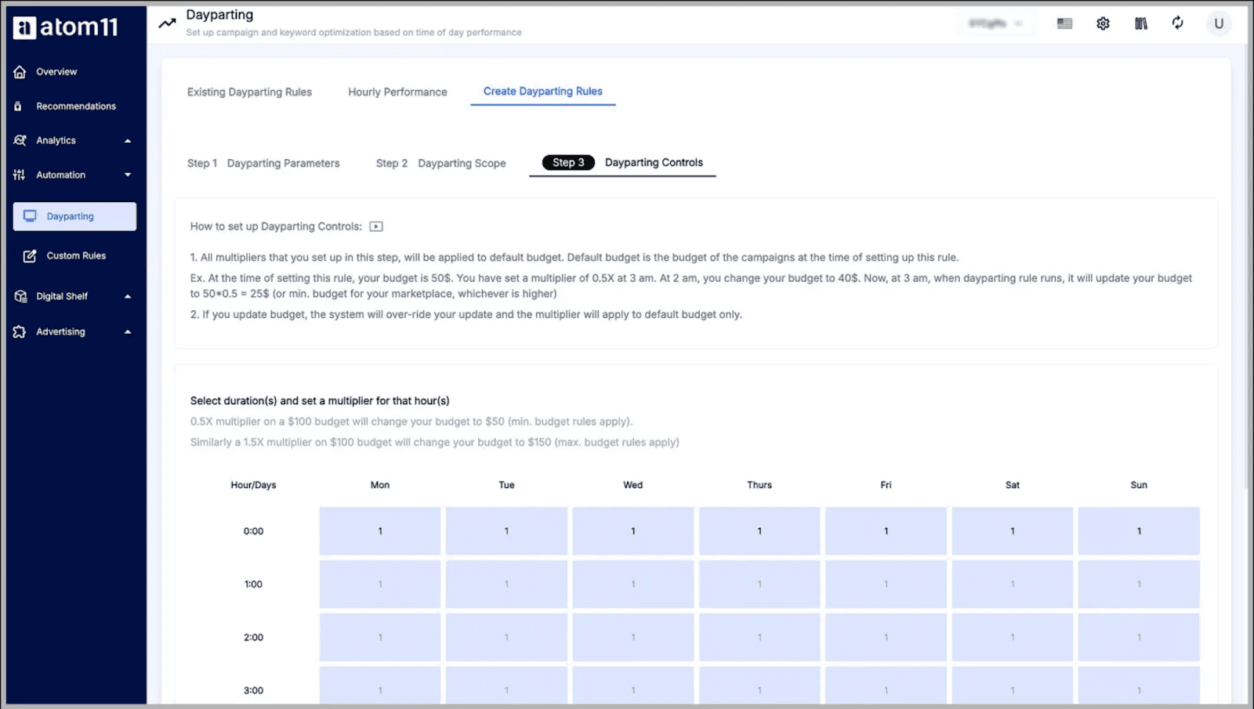This screenshot has width=1254, height=709.
Task: Select the Advertising icon in sidebar
Action: (20, 331)
